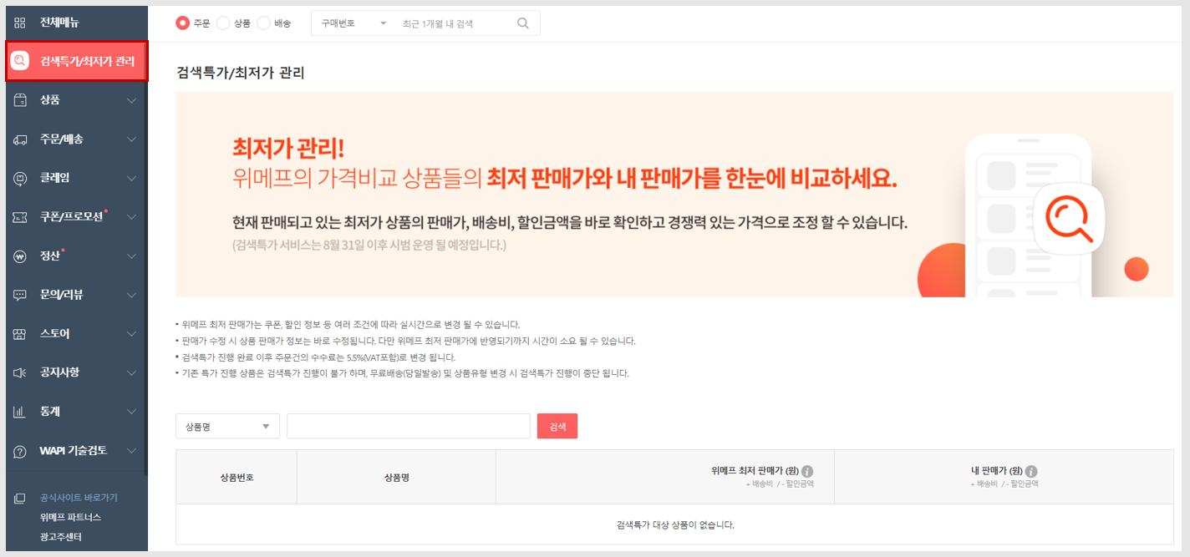Click the 상품번호 column header
Screen dimensions: 1190x557
tap(236, 478)
